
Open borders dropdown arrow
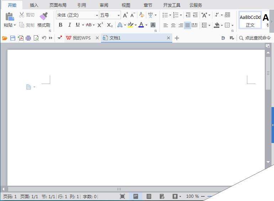(x=232, y=25)
